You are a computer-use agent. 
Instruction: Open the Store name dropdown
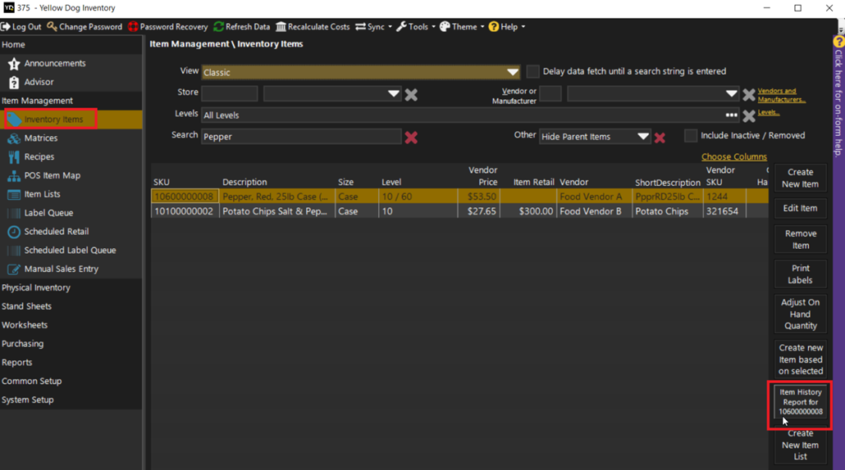(394, 93)
